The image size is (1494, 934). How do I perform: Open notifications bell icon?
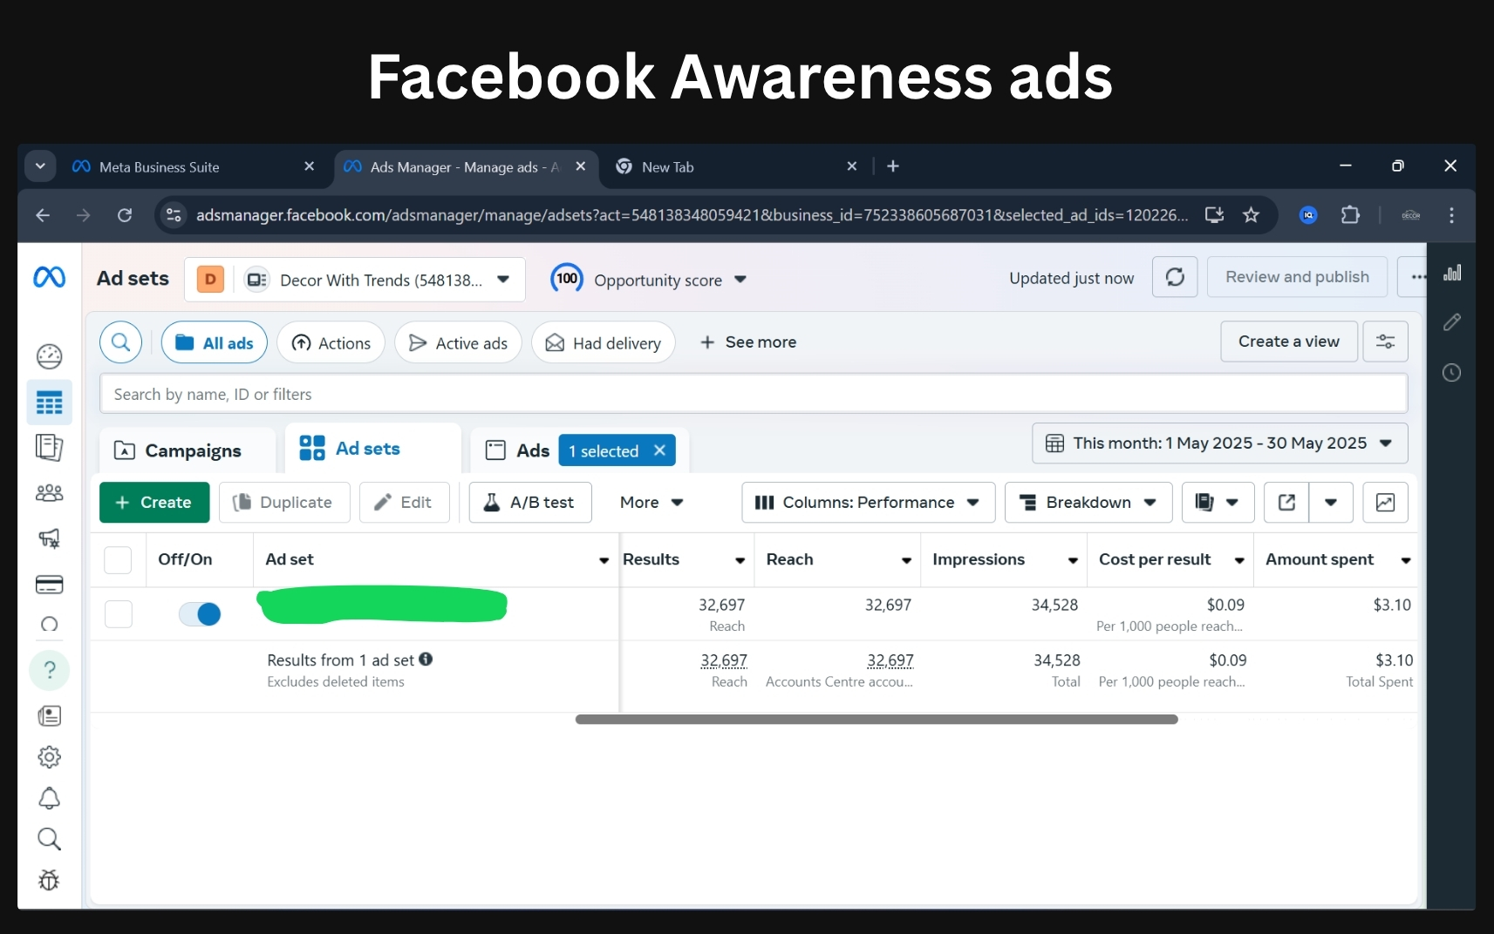(50, 798)
